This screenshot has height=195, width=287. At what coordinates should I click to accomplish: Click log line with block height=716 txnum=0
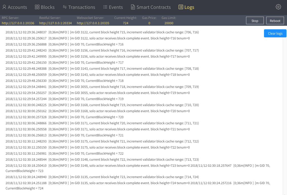(x=98, y=38)
